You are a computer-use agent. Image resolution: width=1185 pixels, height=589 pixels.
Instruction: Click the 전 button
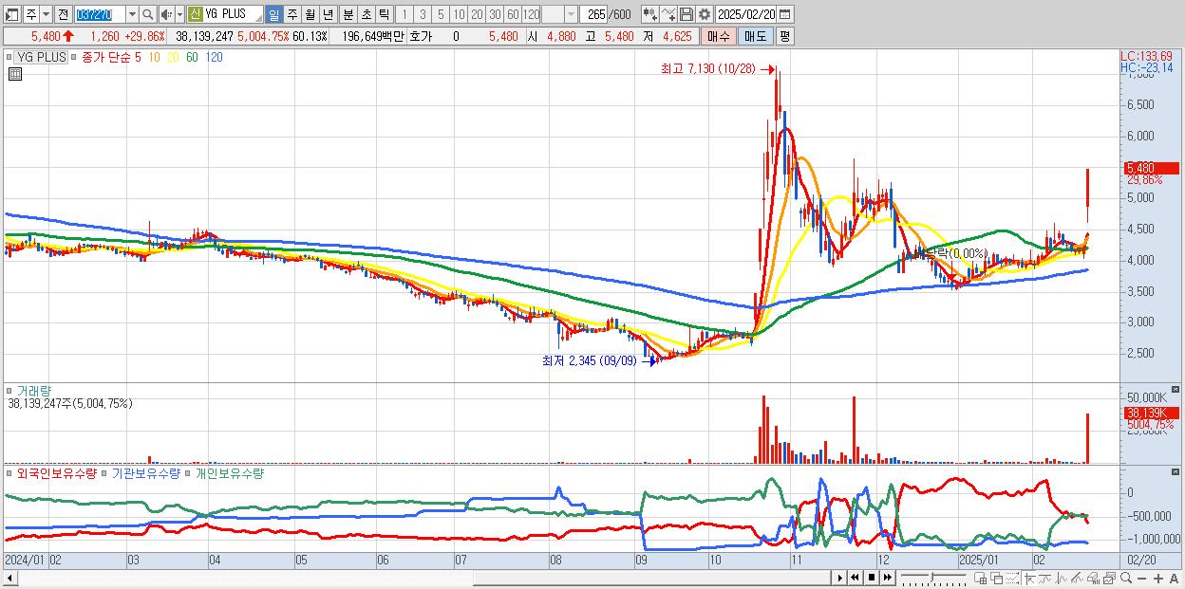[64, 14]
